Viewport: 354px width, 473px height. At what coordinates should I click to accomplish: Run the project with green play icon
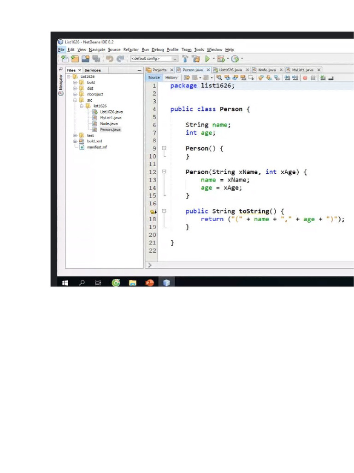click(x=207, y=59)
